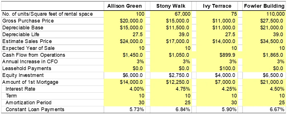
Task: Click the Expected Year of Sale label
Action: click(28, 48)
